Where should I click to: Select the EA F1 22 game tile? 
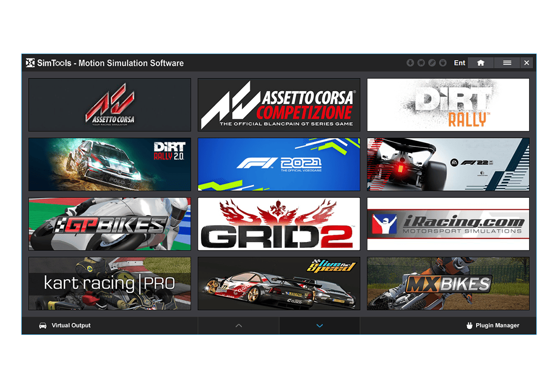[448, 164]
